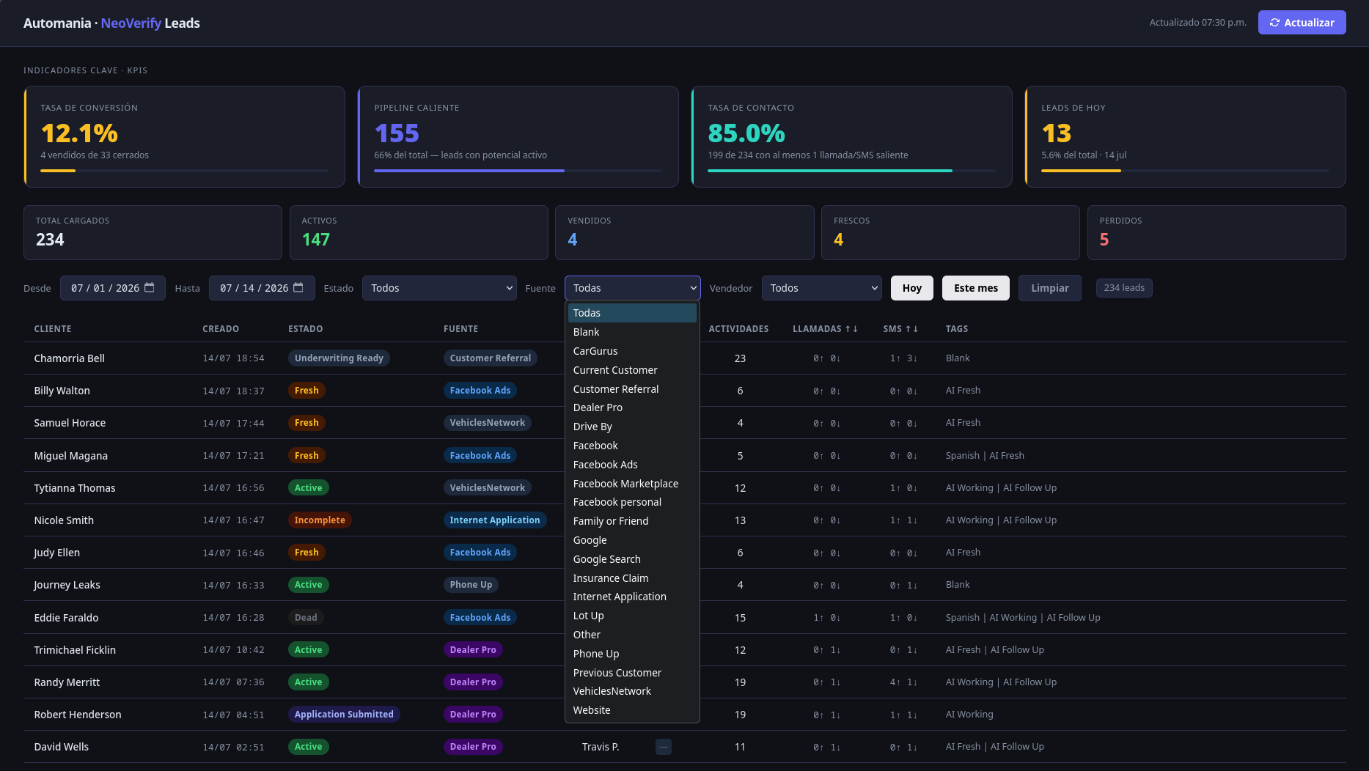1369x771 pixels.
Task: Open calendar picker in Hasta date field
Action: pyautogui.click(x=298, y=288)
